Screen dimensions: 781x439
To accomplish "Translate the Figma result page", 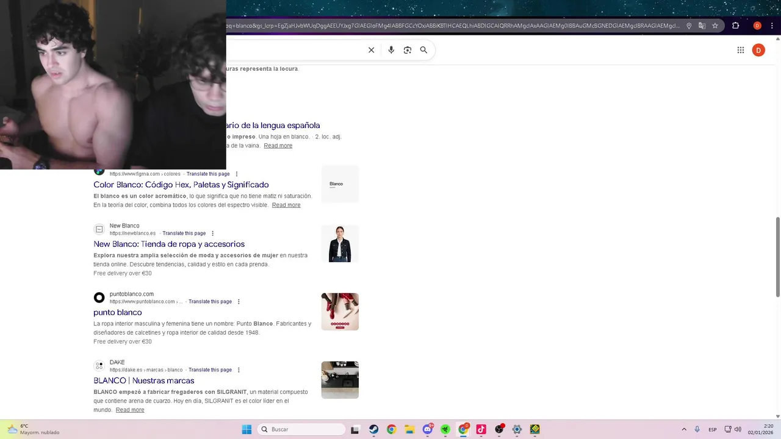I will [208, 174].
